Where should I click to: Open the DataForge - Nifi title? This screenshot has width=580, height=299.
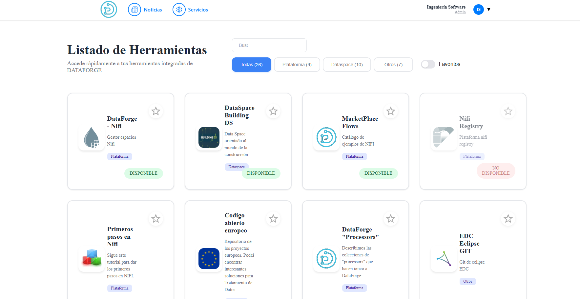[x=122, y=122]
